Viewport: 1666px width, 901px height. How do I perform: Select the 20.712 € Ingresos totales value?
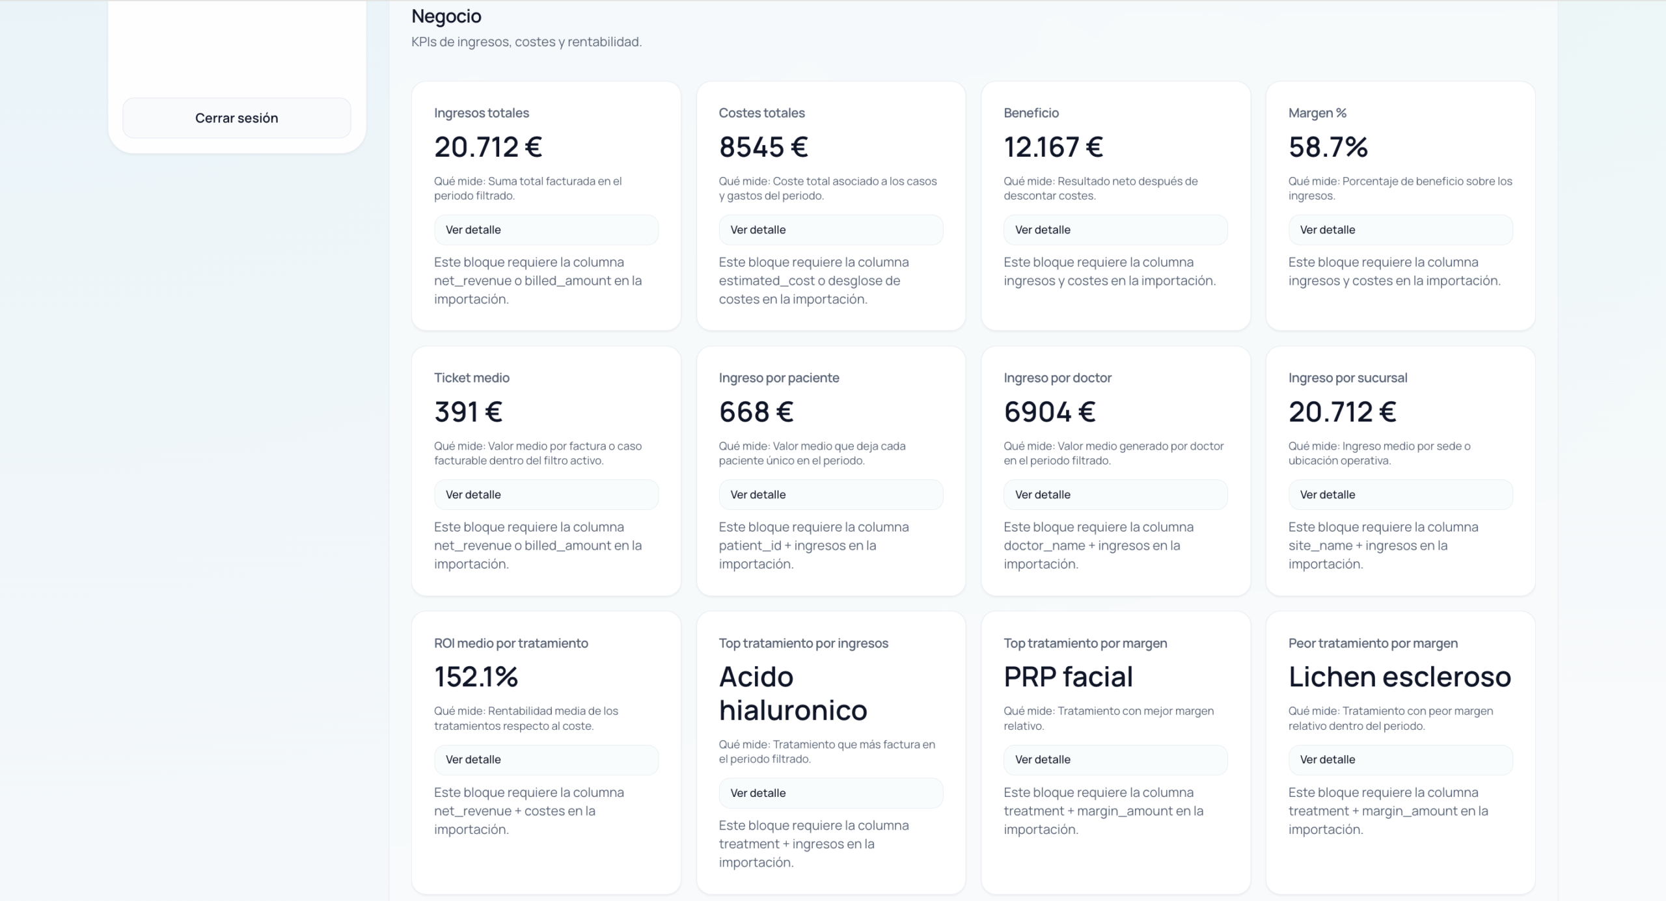point(488,147)
